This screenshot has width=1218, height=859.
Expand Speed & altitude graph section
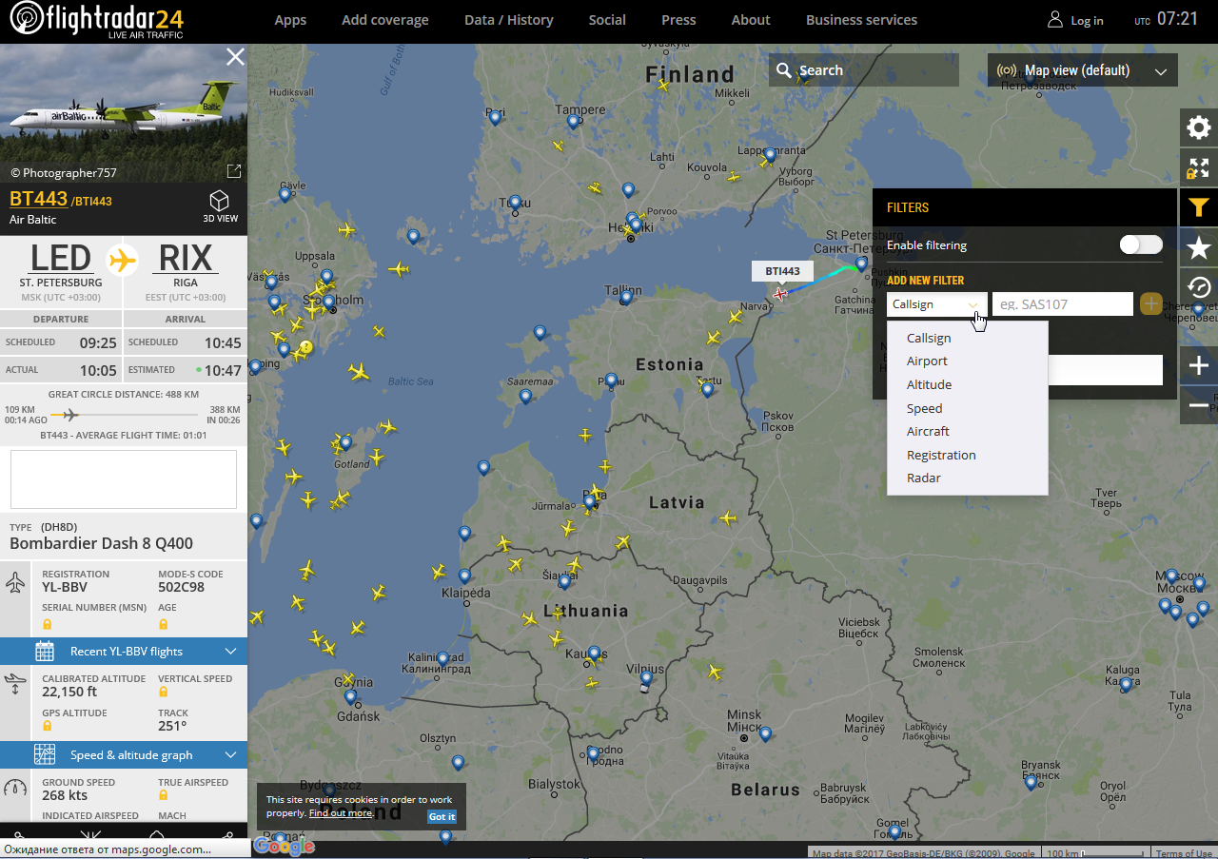pos(124,755)
